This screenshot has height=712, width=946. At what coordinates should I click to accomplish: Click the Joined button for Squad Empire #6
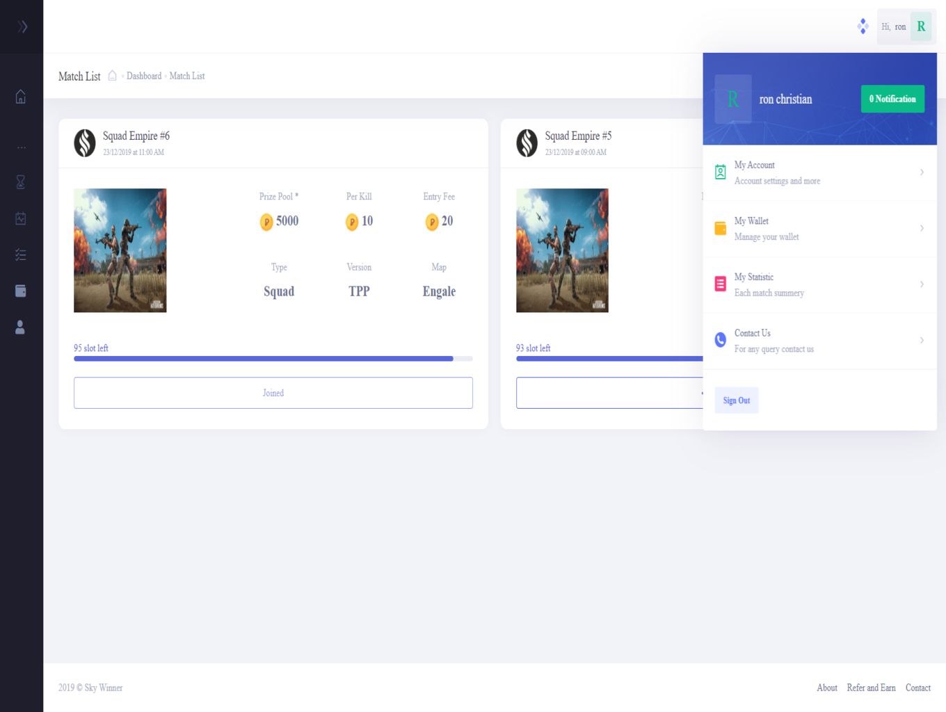(273, 393)
